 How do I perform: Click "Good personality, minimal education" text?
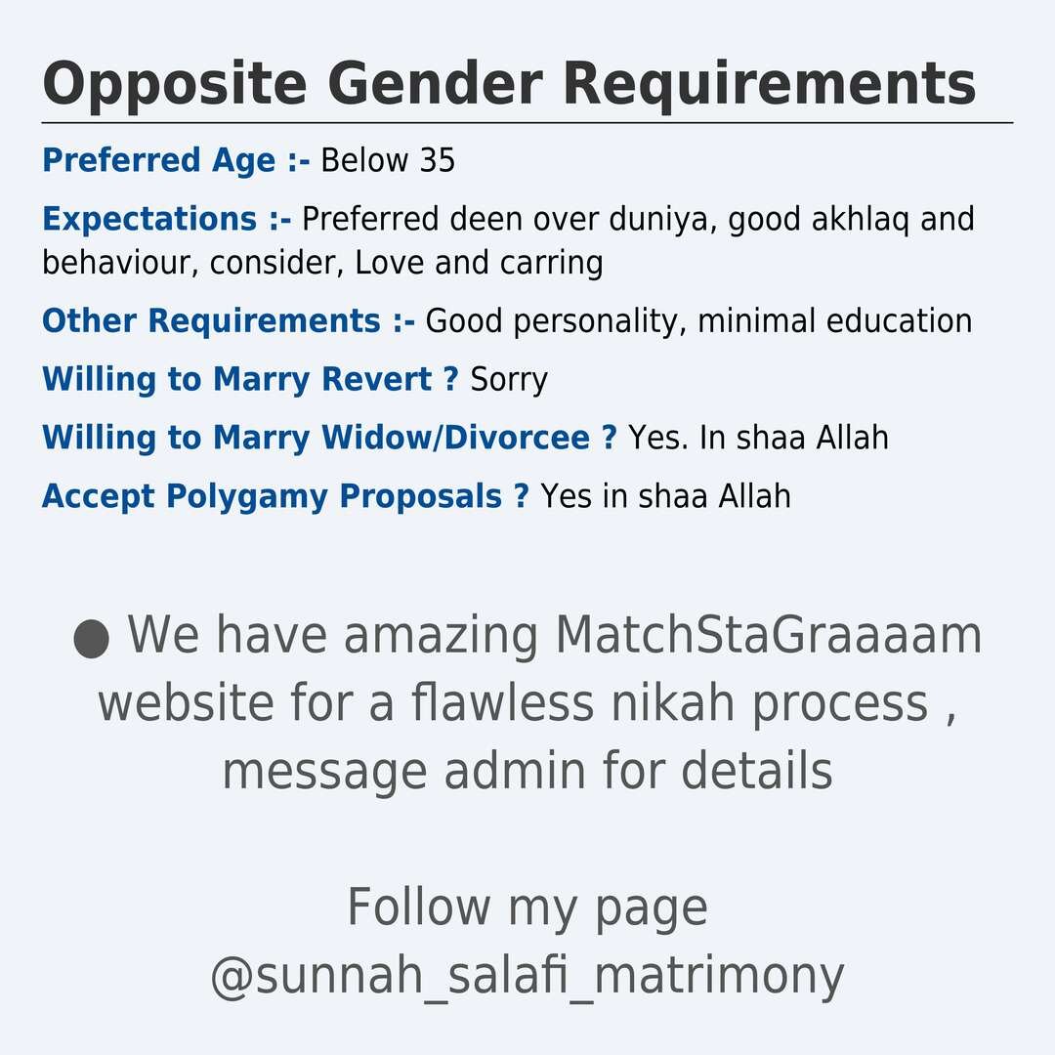[698, 320]
